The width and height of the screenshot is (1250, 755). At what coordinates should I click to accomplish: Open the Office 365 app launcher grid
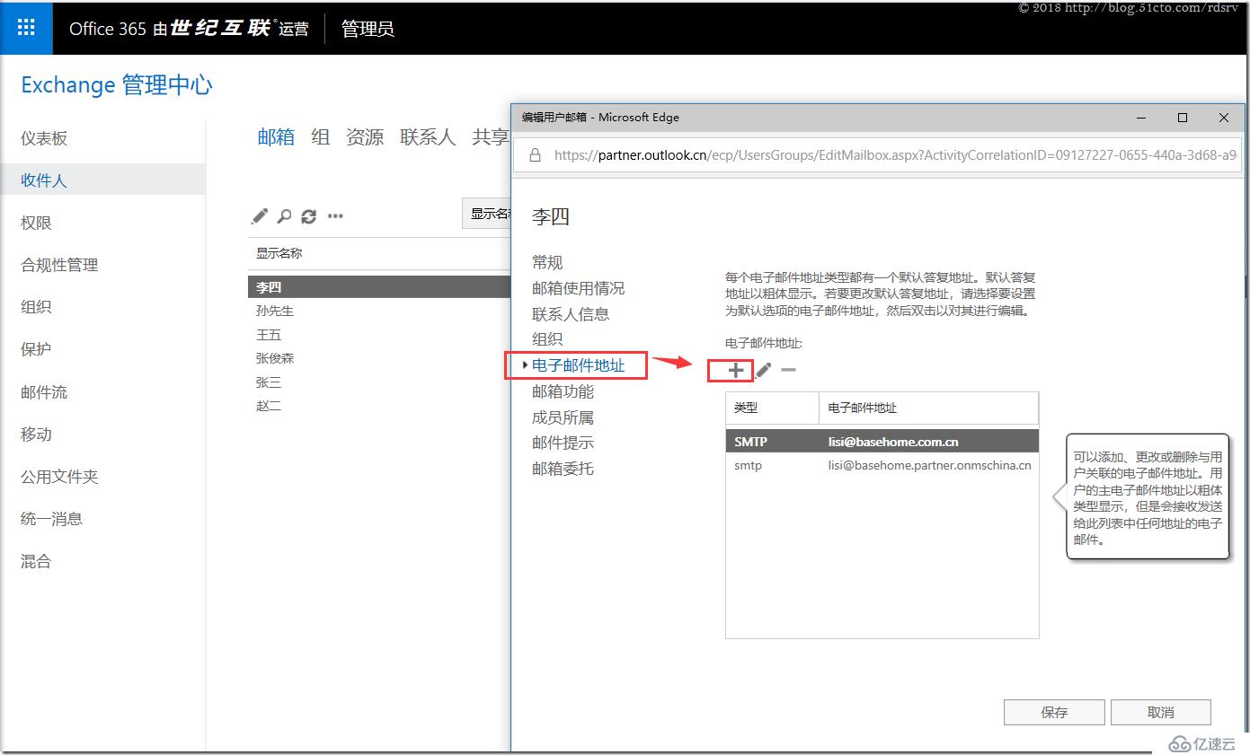26,28
